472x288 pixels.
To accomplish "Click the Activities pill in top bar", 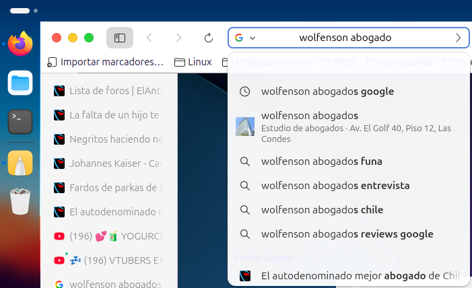I will [x=20, y=11].
